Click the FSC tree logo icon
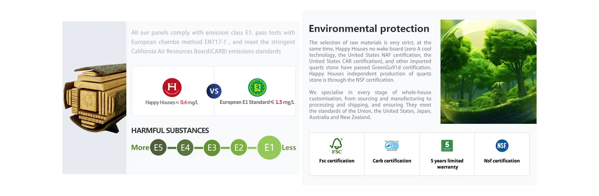 click(336, 146)
